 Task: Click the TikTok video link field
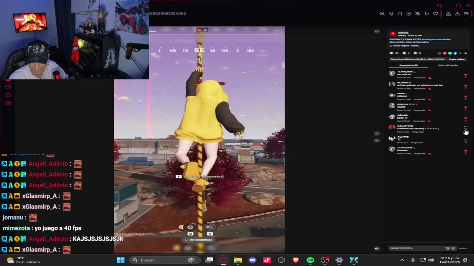(418, 59)
